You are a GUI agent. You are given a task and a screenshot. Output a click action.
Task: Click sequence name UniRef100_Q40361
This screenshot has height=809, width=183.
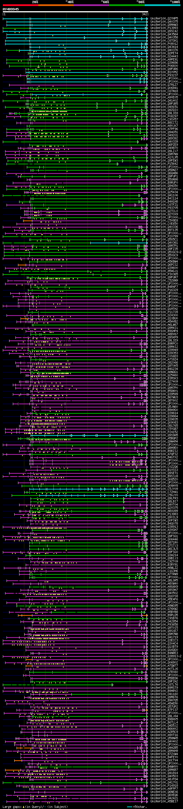point(164,243)
